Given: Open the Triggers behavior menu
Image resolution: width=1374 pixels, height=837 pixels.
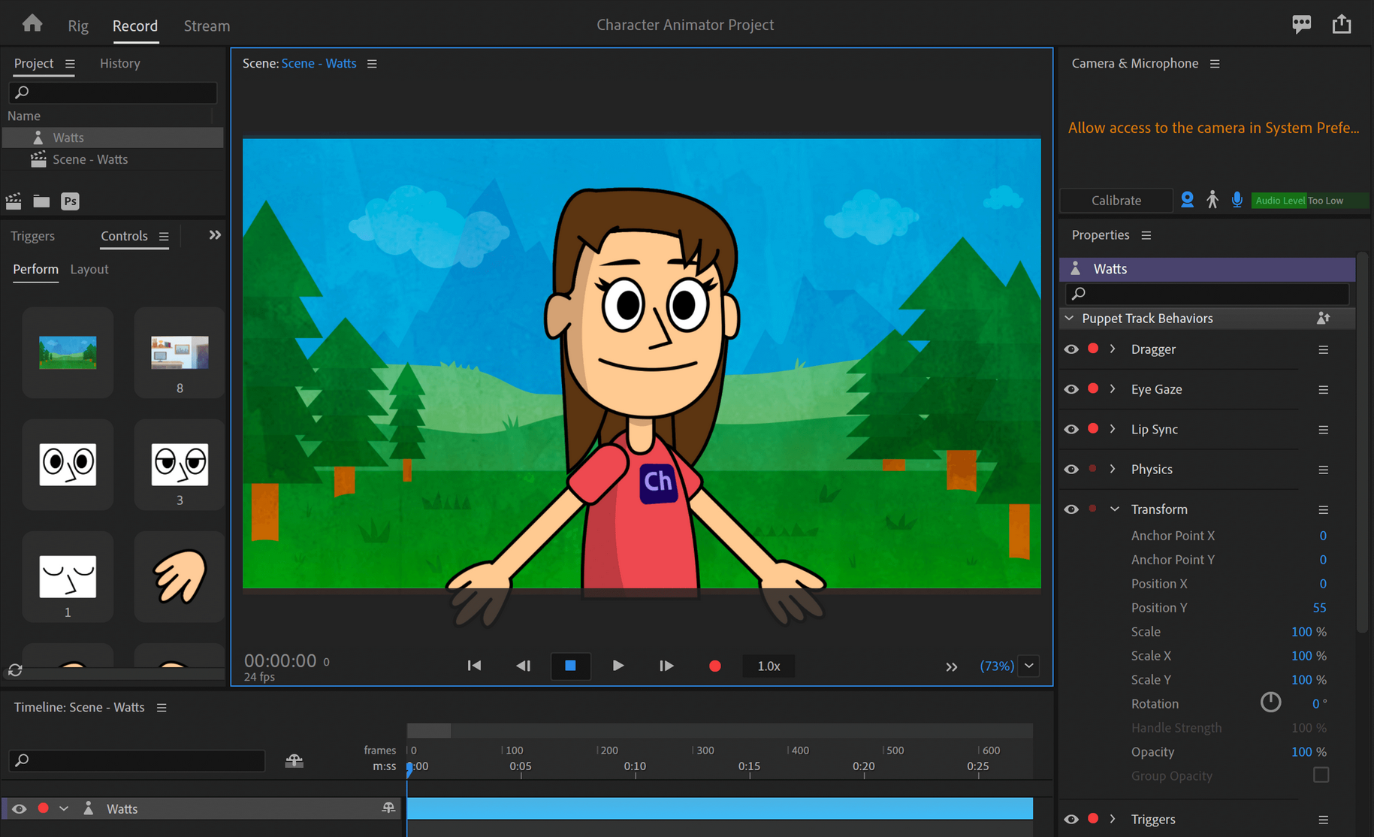Looking at the screenshot, I should pos(1324,820).
